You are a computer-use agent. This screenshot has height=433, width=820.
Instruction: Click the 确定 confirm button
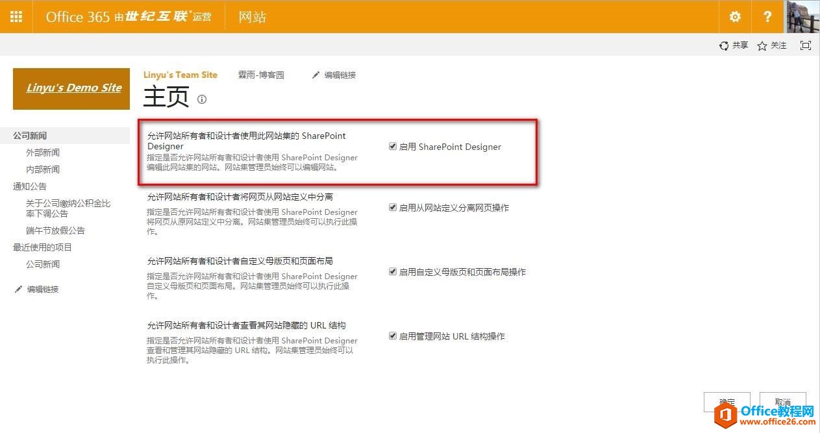(727, 402)
